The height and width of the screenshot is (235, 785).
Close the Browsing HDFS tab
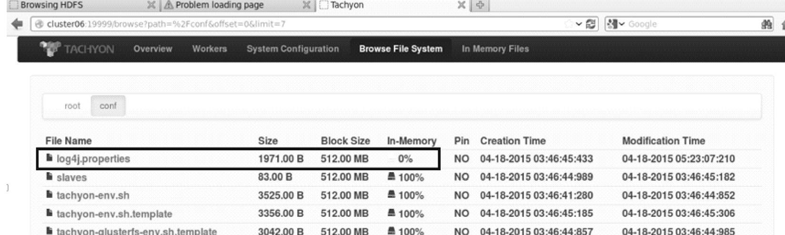click(x=151, y=5)
